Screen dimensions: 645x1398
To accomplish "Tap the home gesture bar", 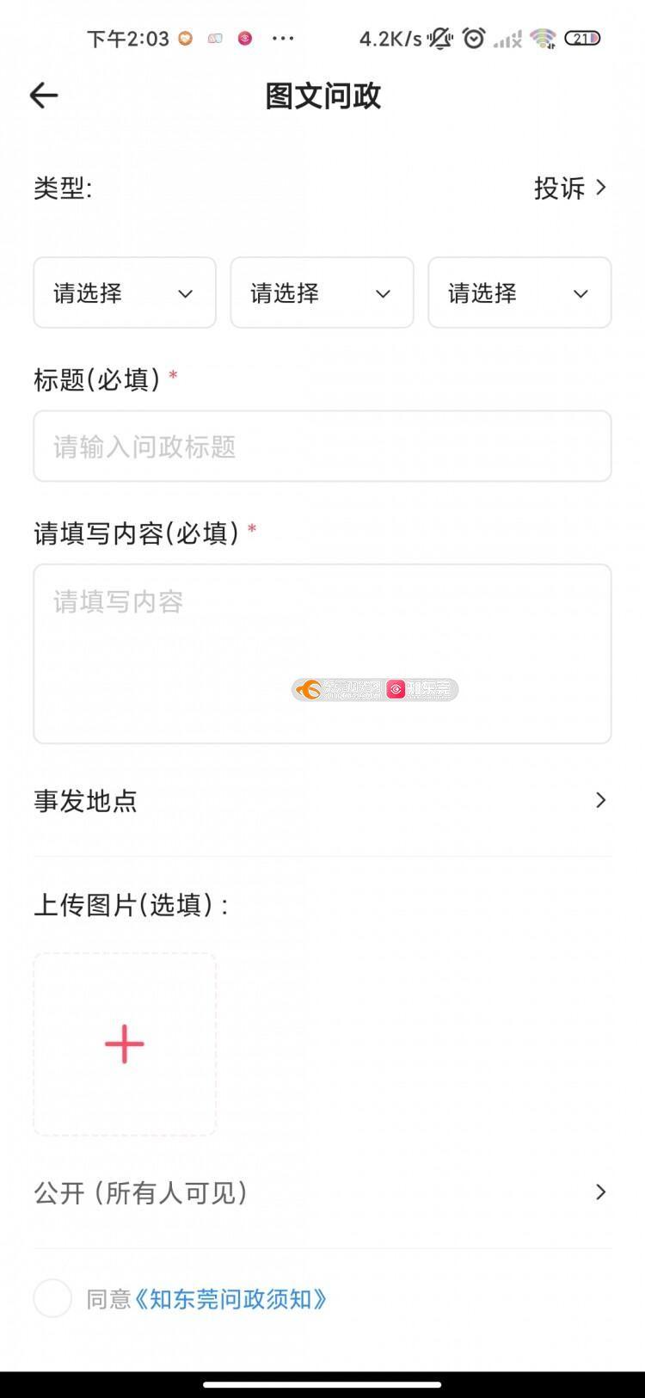I will [x=322, y=1384].
